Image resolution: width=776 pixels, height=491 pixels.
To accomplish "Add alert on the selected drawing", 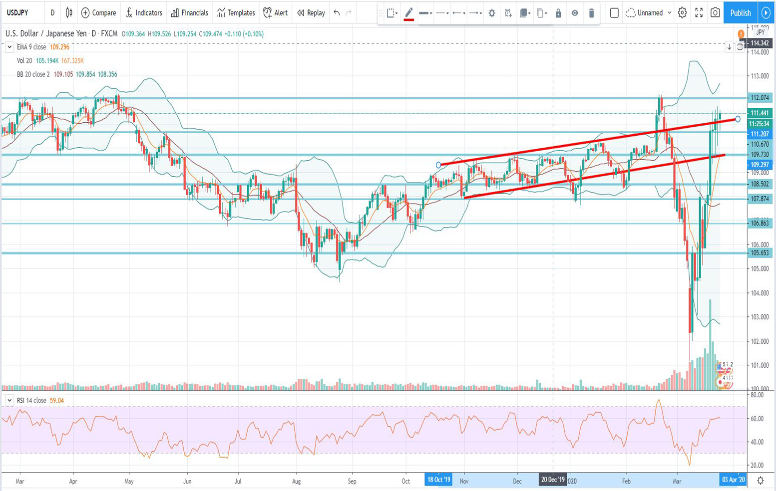I will [x=508, y=13].
